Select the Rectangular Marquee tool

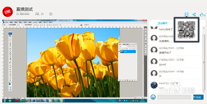(x=10, y=38)
